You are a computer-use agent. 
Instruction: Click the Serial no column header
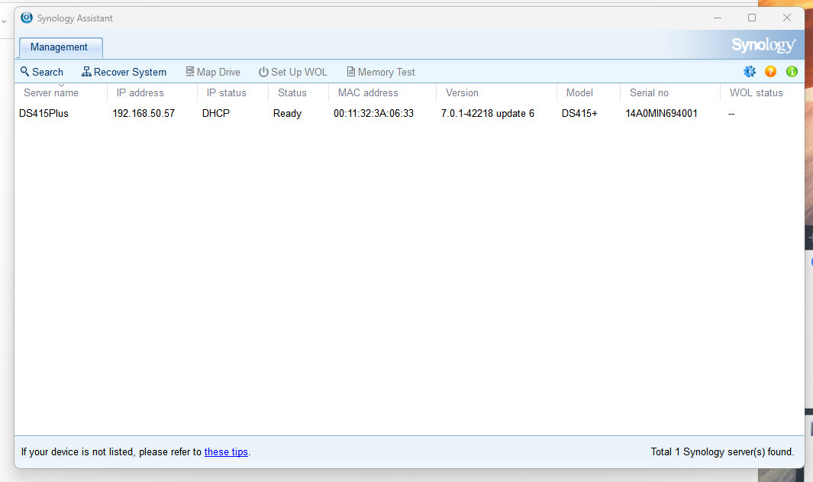click(x=670, y=92)
